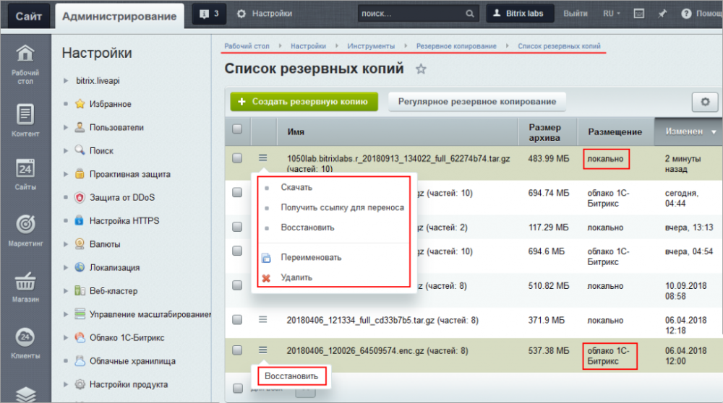The height and width of the screenshot is (403, 723).
Task: Select checkbox for 1050lab.bitrixlabs backup row
Action: tap(237, 157)
